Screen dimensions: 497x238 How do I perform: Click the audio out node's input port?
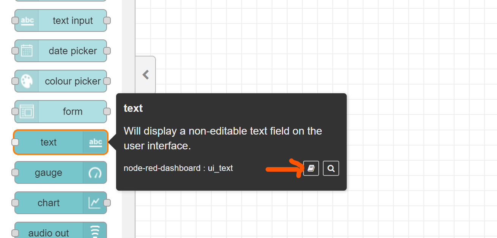point(15,232)
